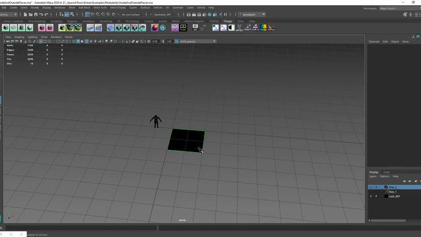Open the viewport Shading menu
421x237 pixels.
(x=19, y=37)
